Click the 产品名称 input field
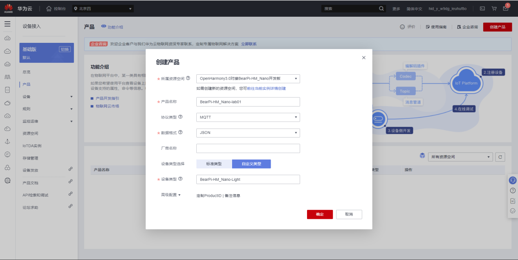 (248, 102)
